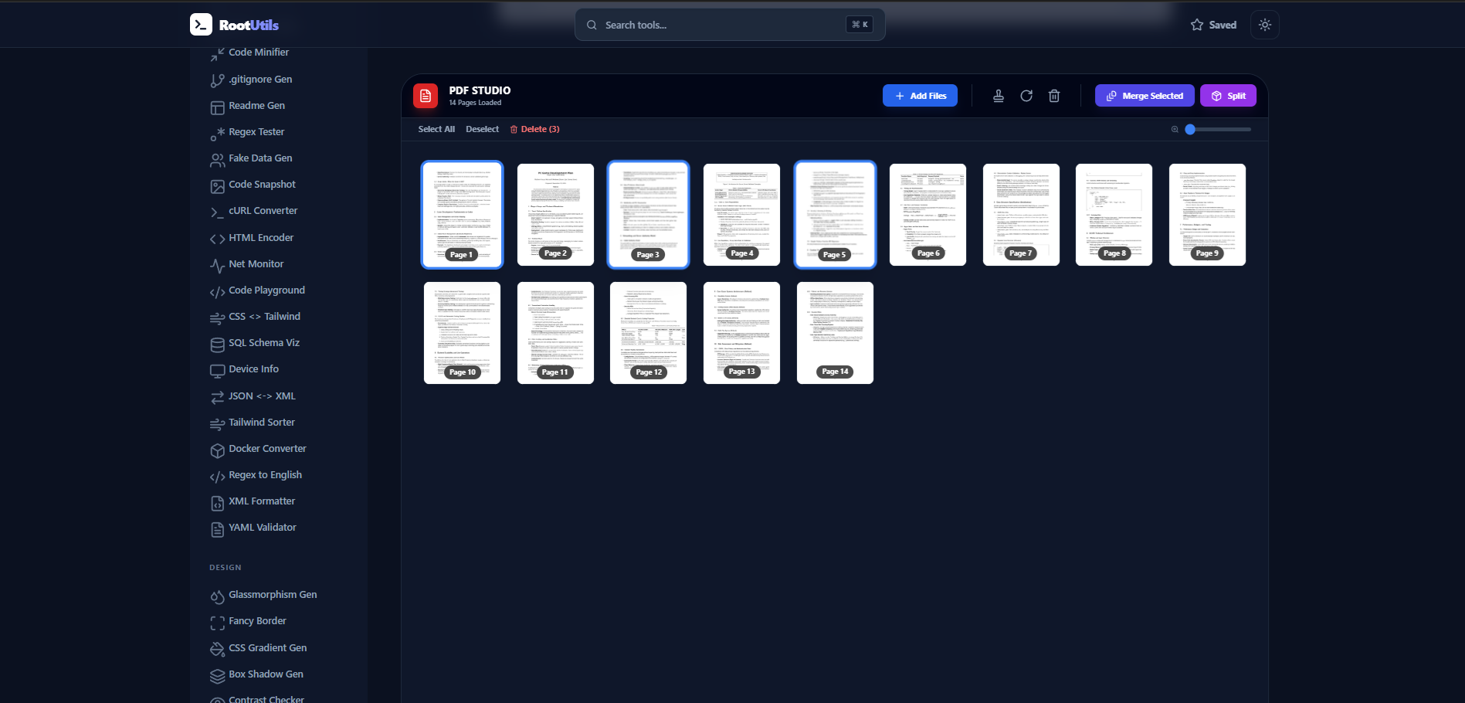Open the Glassmorphism Gen design tool

(273, 594)
